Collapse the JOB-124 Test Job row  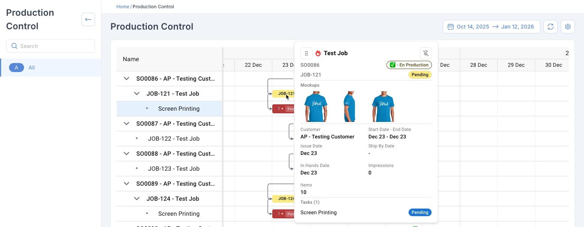click(x=137, y=198)
